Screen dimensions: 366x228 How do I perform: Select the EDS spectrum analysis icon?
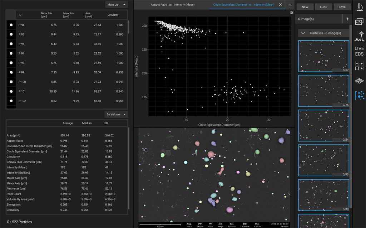359,36
